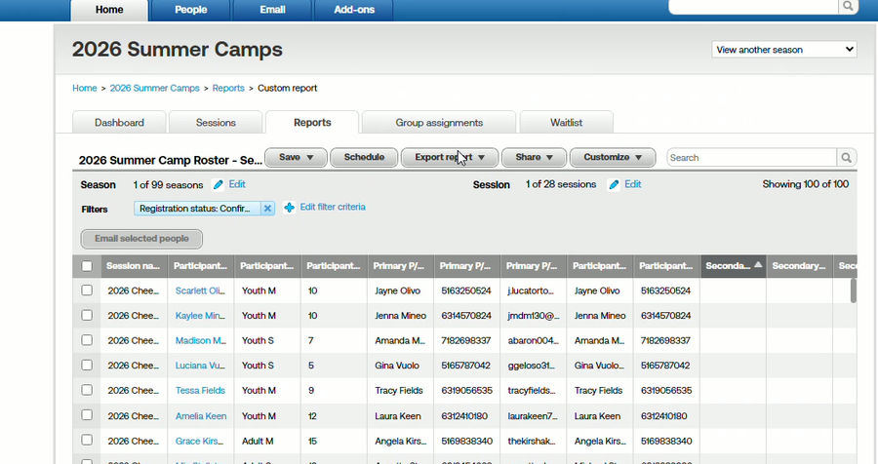Click the table vertical scrollbar thumb
The width and height of the screenshot is (878, 464).
coord(853,290)
